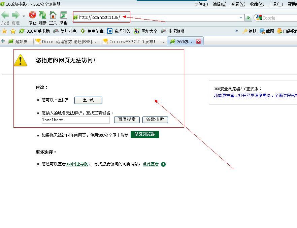Click the green 修复浏览器 button
This screenshot has width=297, height=228.
click(x=145, y=134)
